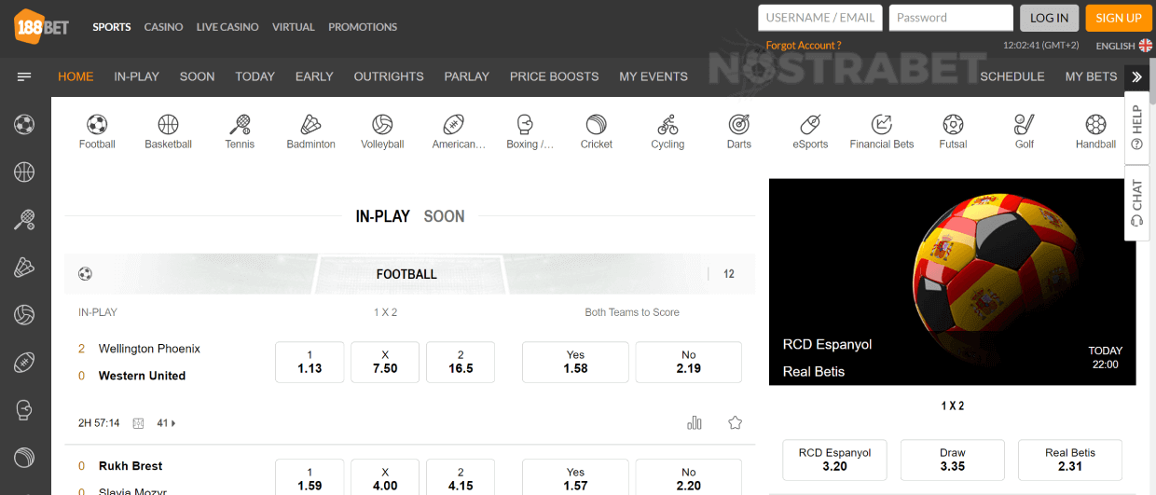Open the Darts sport icon
This screenshot has width=1156, height=495.
tap(739, 131)
